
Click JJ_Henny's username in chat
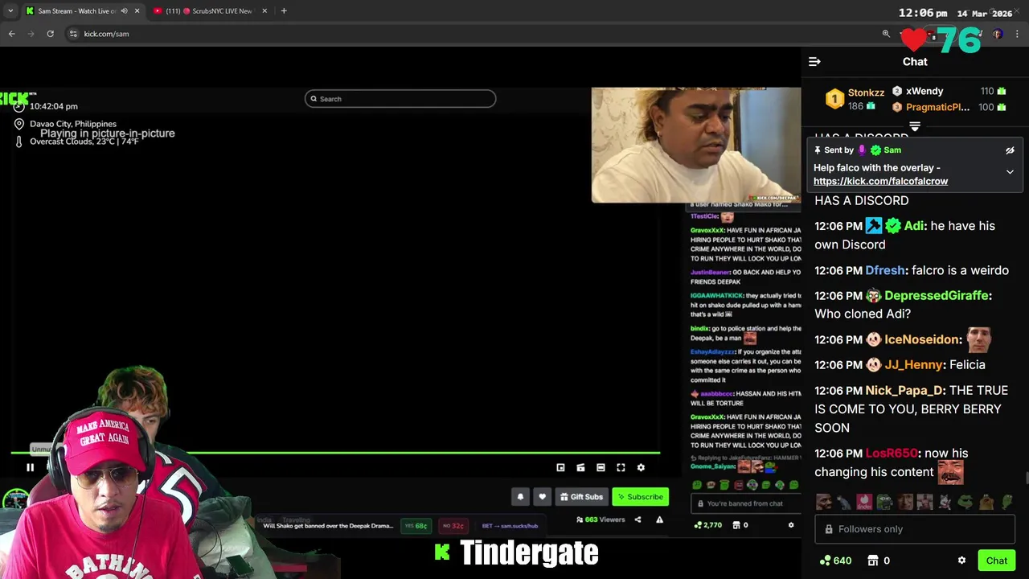[913, 365]
